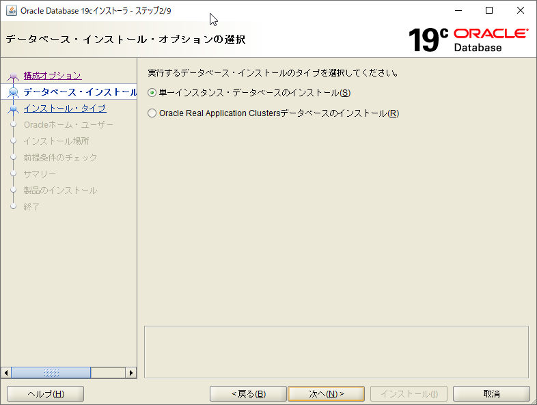Click the Oracleホーム・ユーザー step text

(x=68, y=125)
